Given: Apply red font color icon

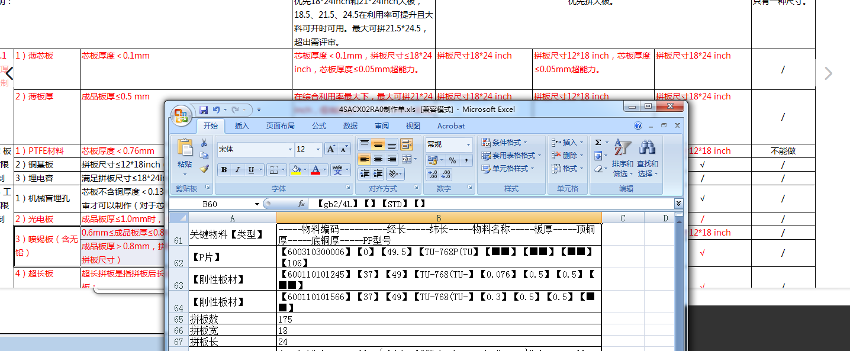Looking at the screenshot, I should pos(315,170).
